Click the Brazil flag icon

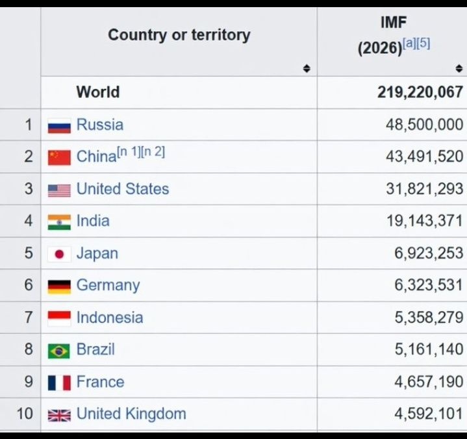point(59,350)
